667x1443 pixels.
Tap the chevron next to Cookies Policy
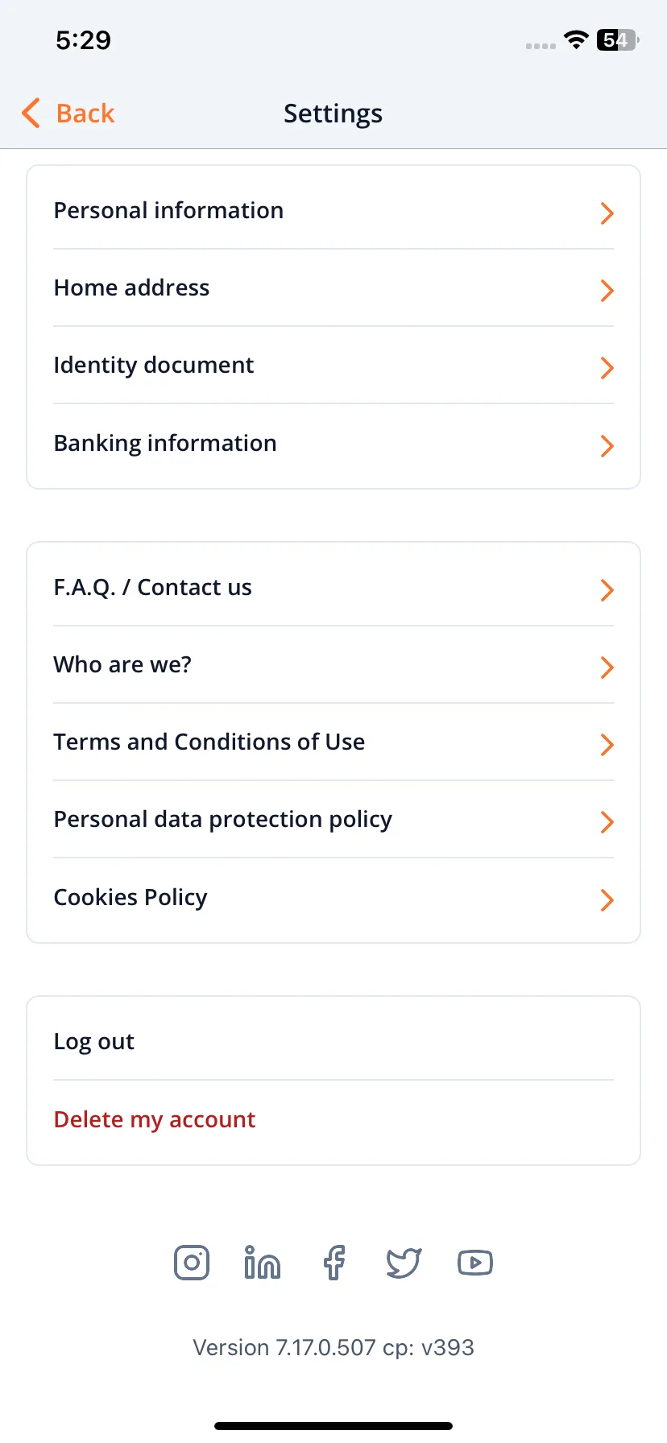607,900
